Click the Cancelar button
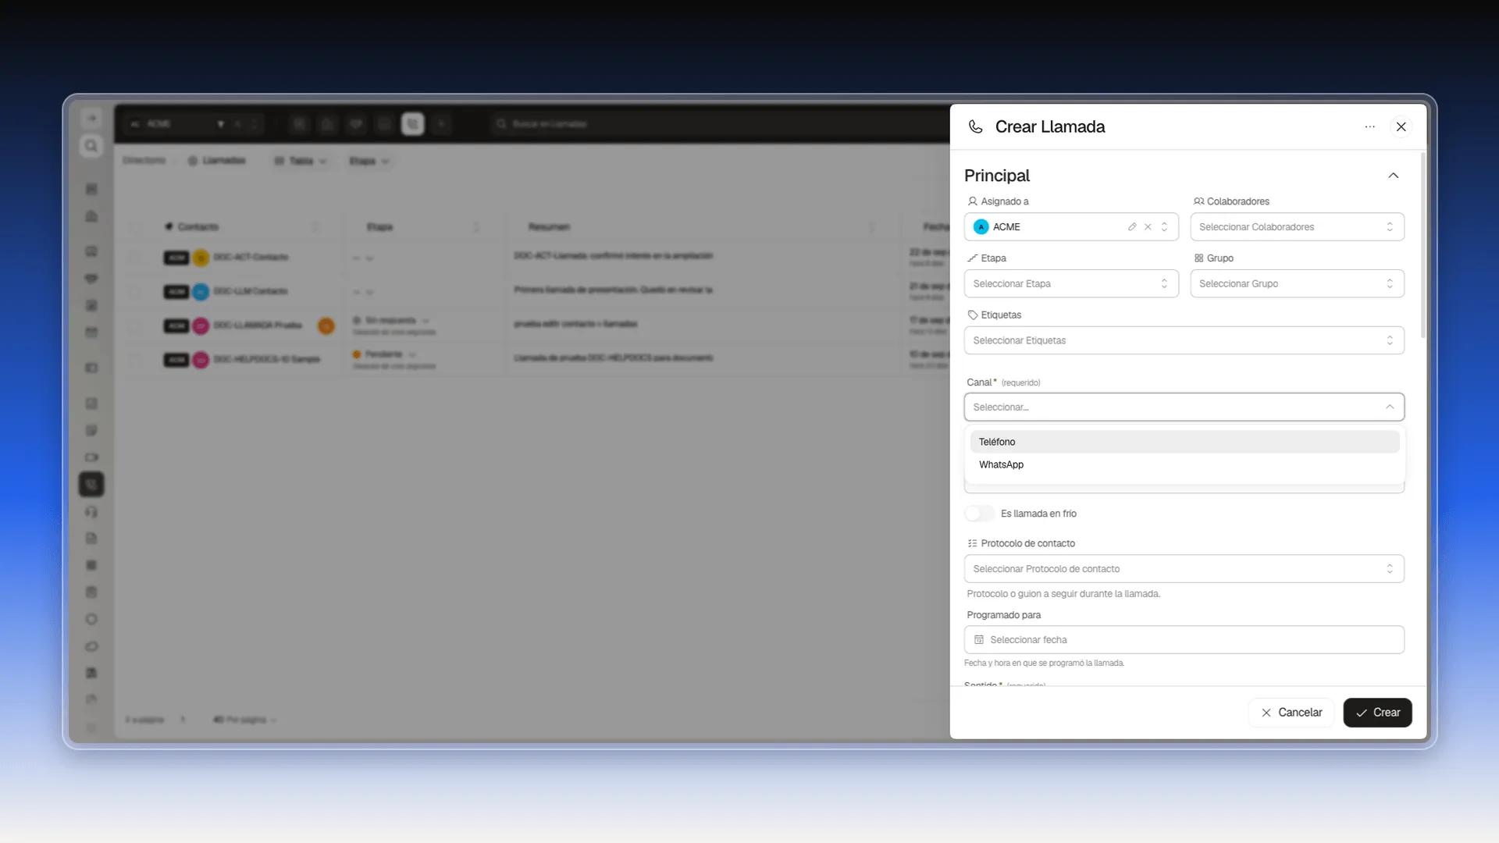1499x843 pixels. pos(1291,713)
